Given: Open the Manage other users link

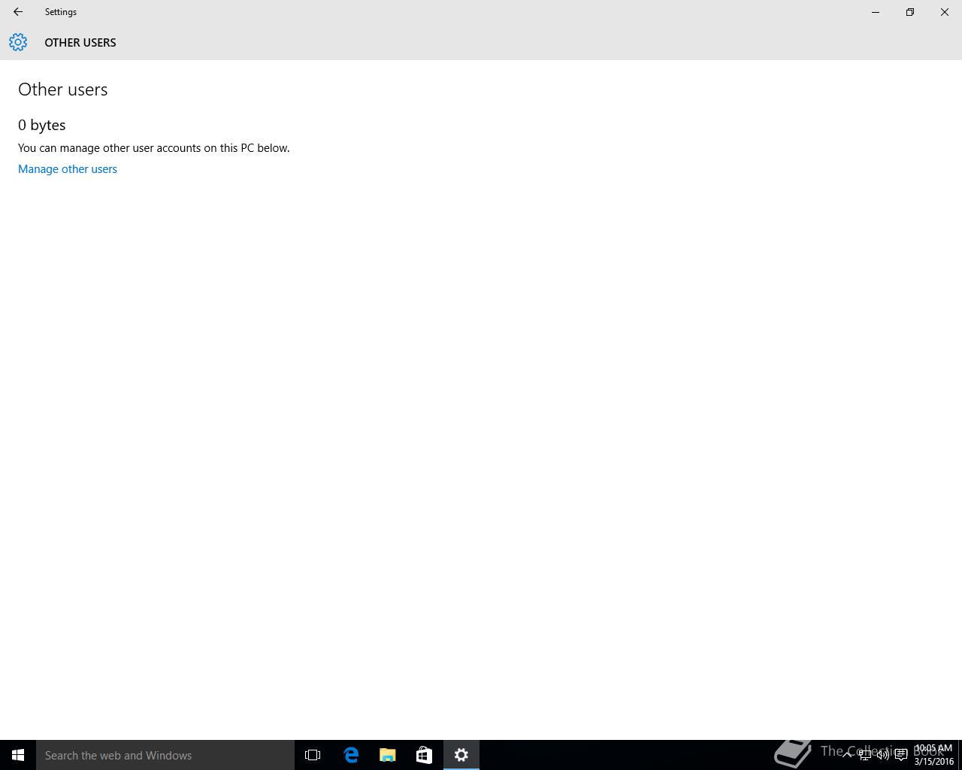Looking at the screenshot, I should pos(68,169).
